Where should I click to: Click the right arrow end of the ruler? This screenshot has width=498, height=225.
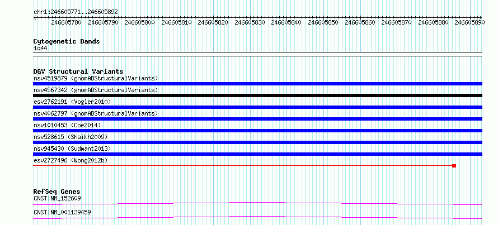481,17
